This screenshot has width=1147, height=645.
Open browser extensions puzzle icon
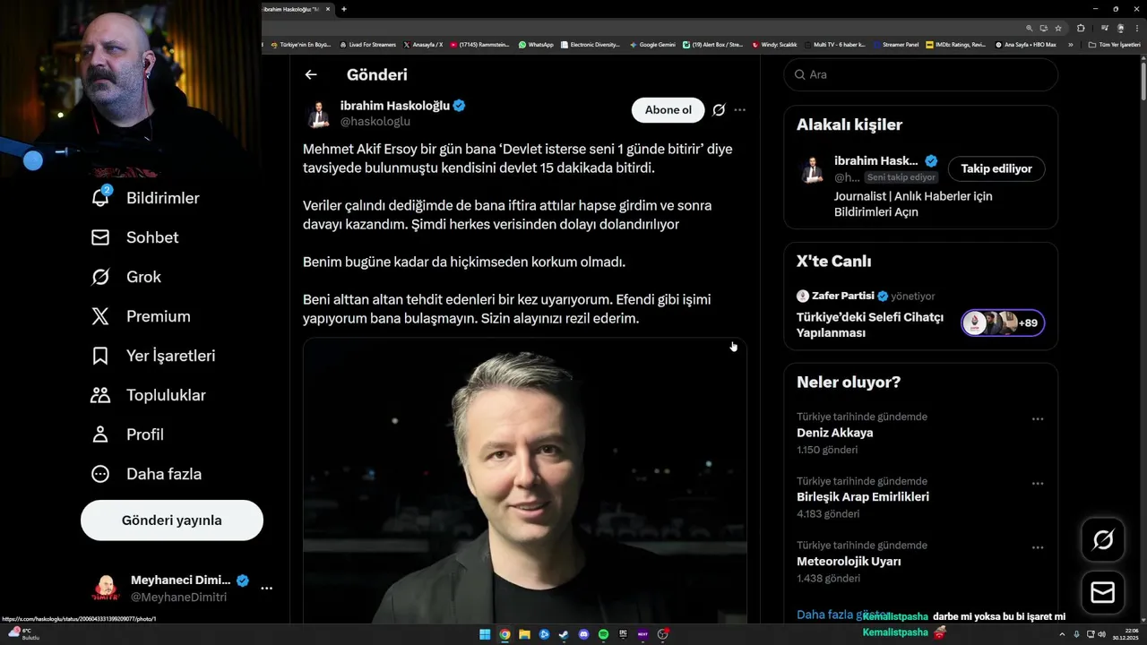point(1081,28)
